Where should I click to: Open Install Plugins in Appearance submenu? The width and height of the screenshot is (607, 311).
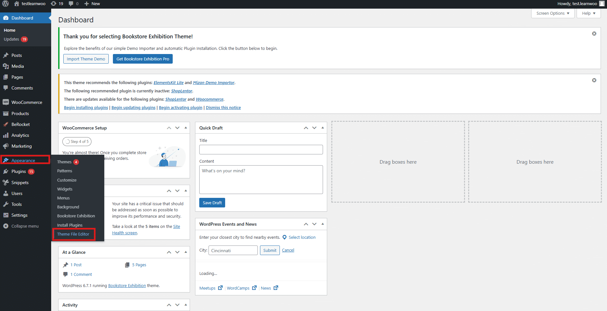pyautogui.click(x=70, y=225)
